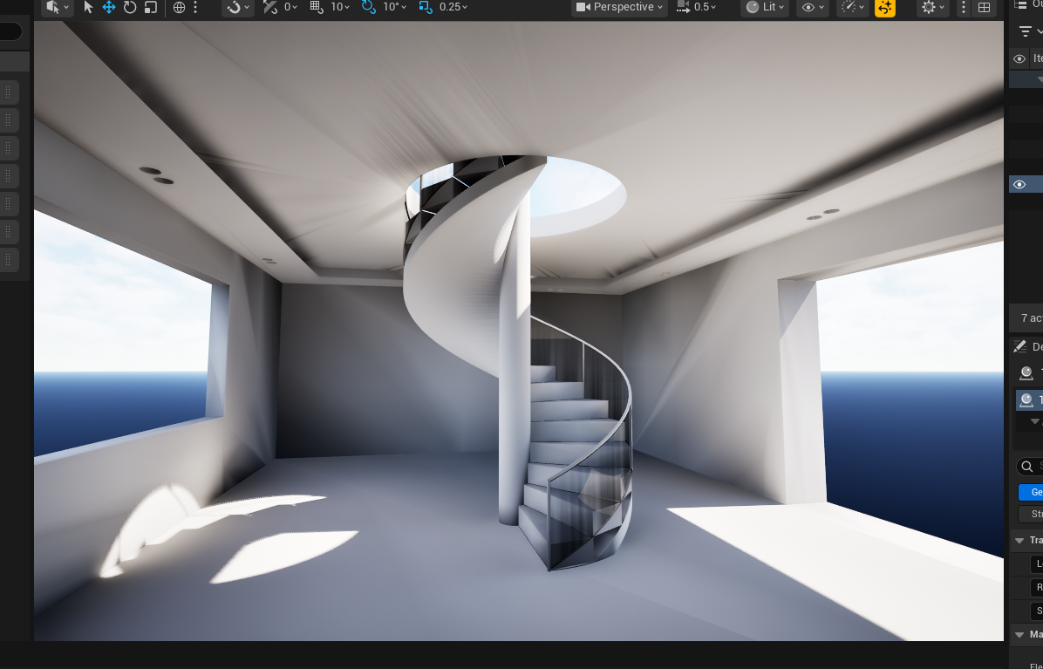This screenshot has width=1043, height=669.
Task: Activate the Translate move gizmo tool
Action: [x=108, y=7]
